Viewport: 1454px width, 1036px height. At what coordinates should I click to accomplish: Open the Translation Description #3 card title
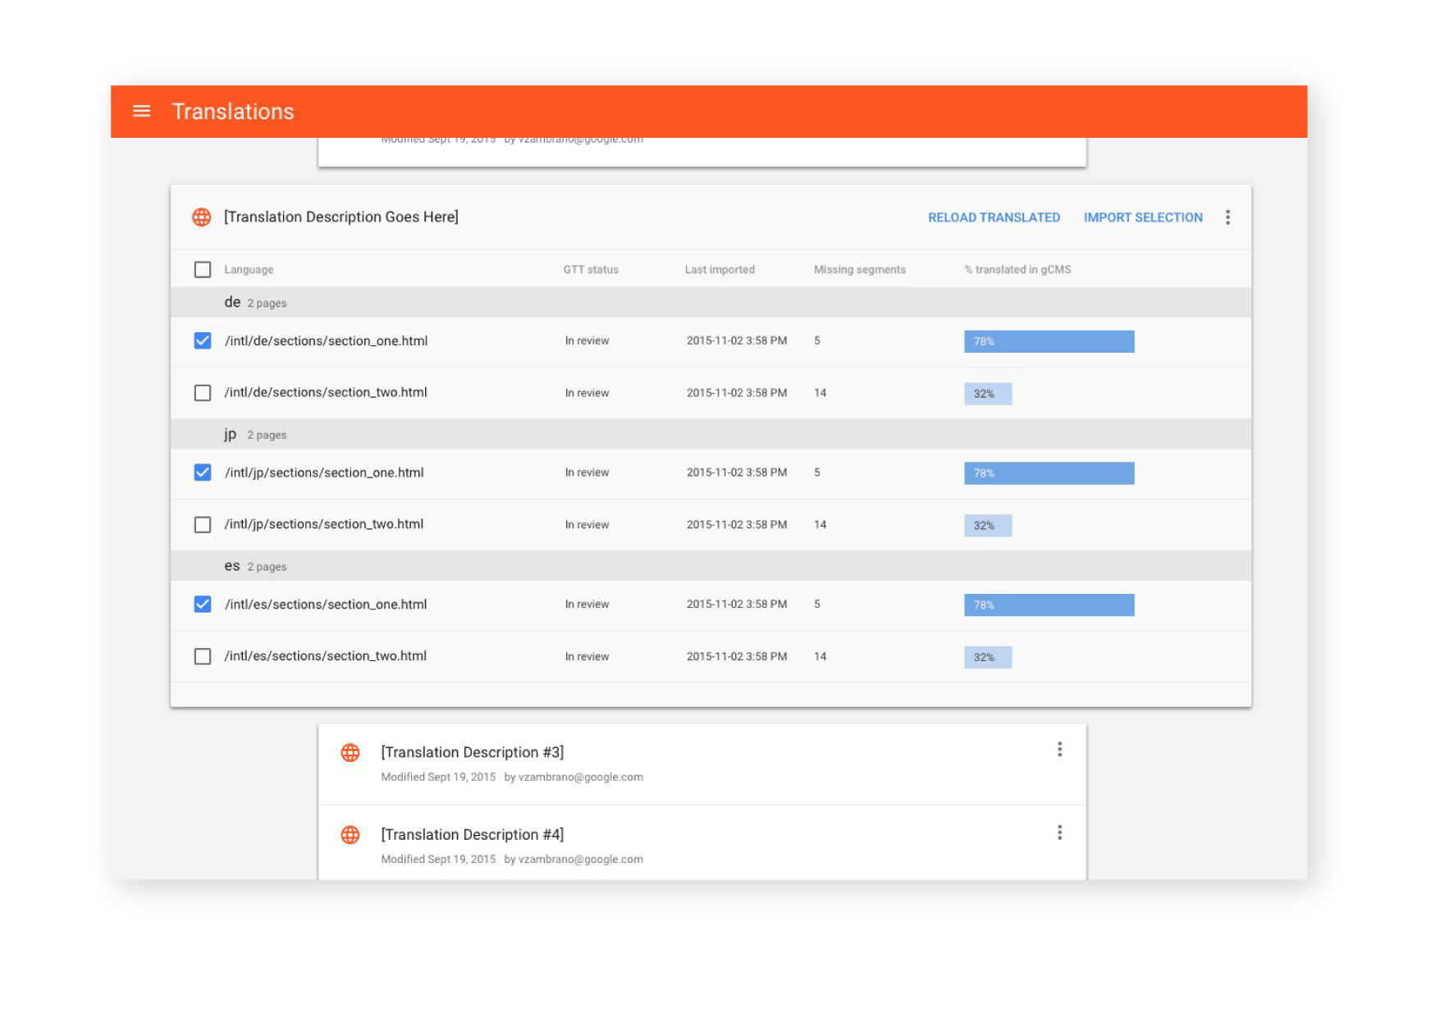point(472,752)
